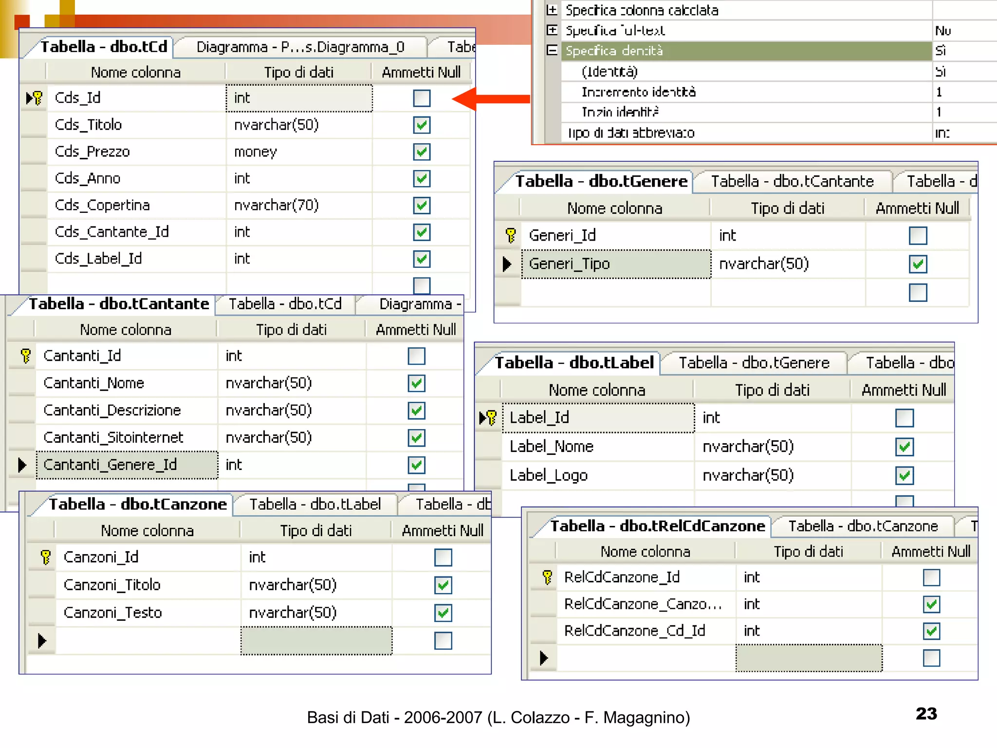Click the key icon next to Cantanti_Id

[x=26, y=356]
